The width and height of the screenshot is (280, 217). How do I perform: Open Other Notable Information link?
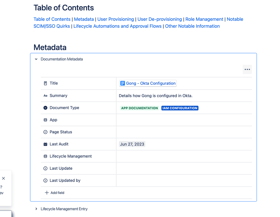pyautogui.click(x=192, y=26)
